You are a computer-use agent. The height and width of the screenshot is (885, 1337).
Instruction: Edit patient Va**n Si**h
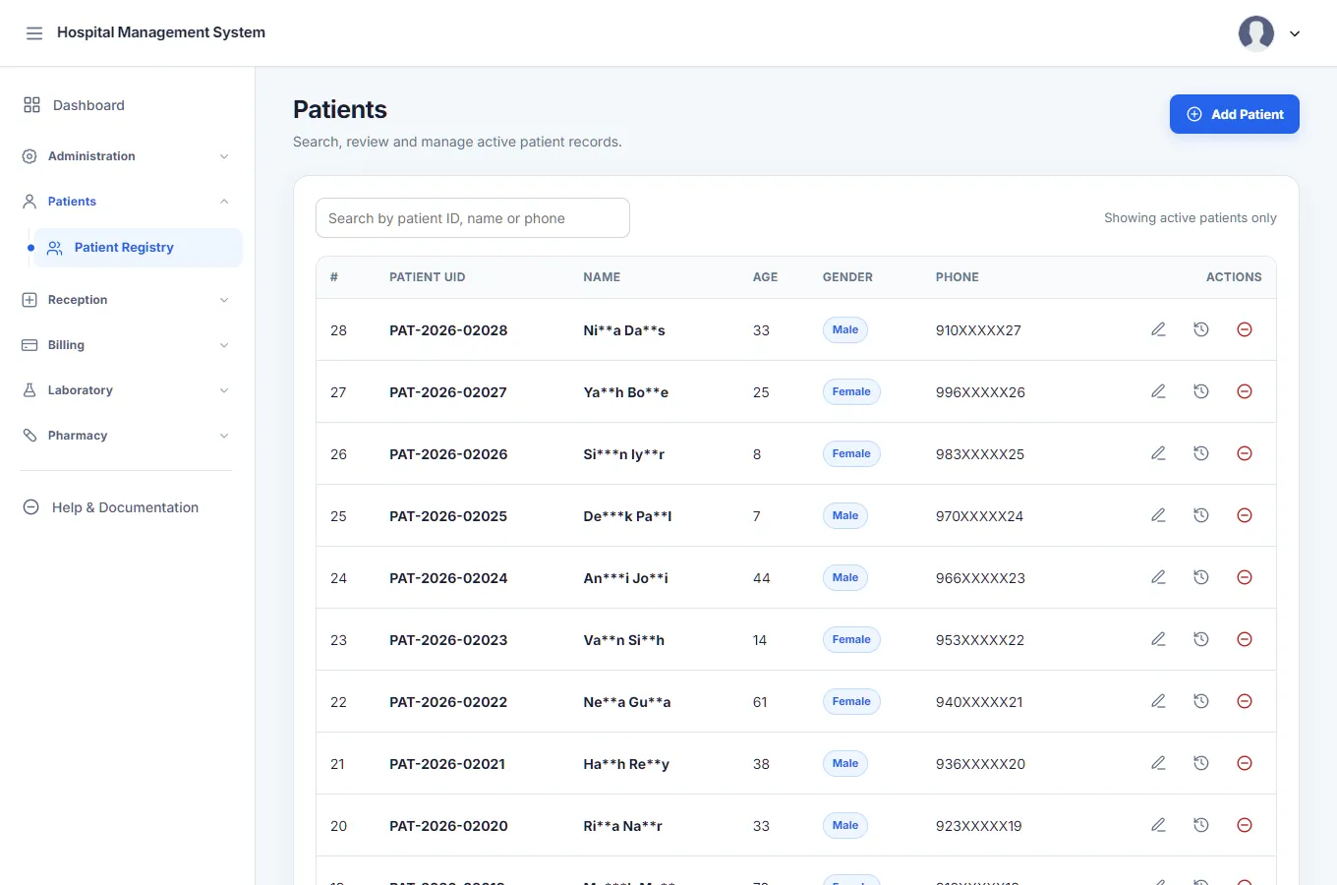click(1158, 639)
